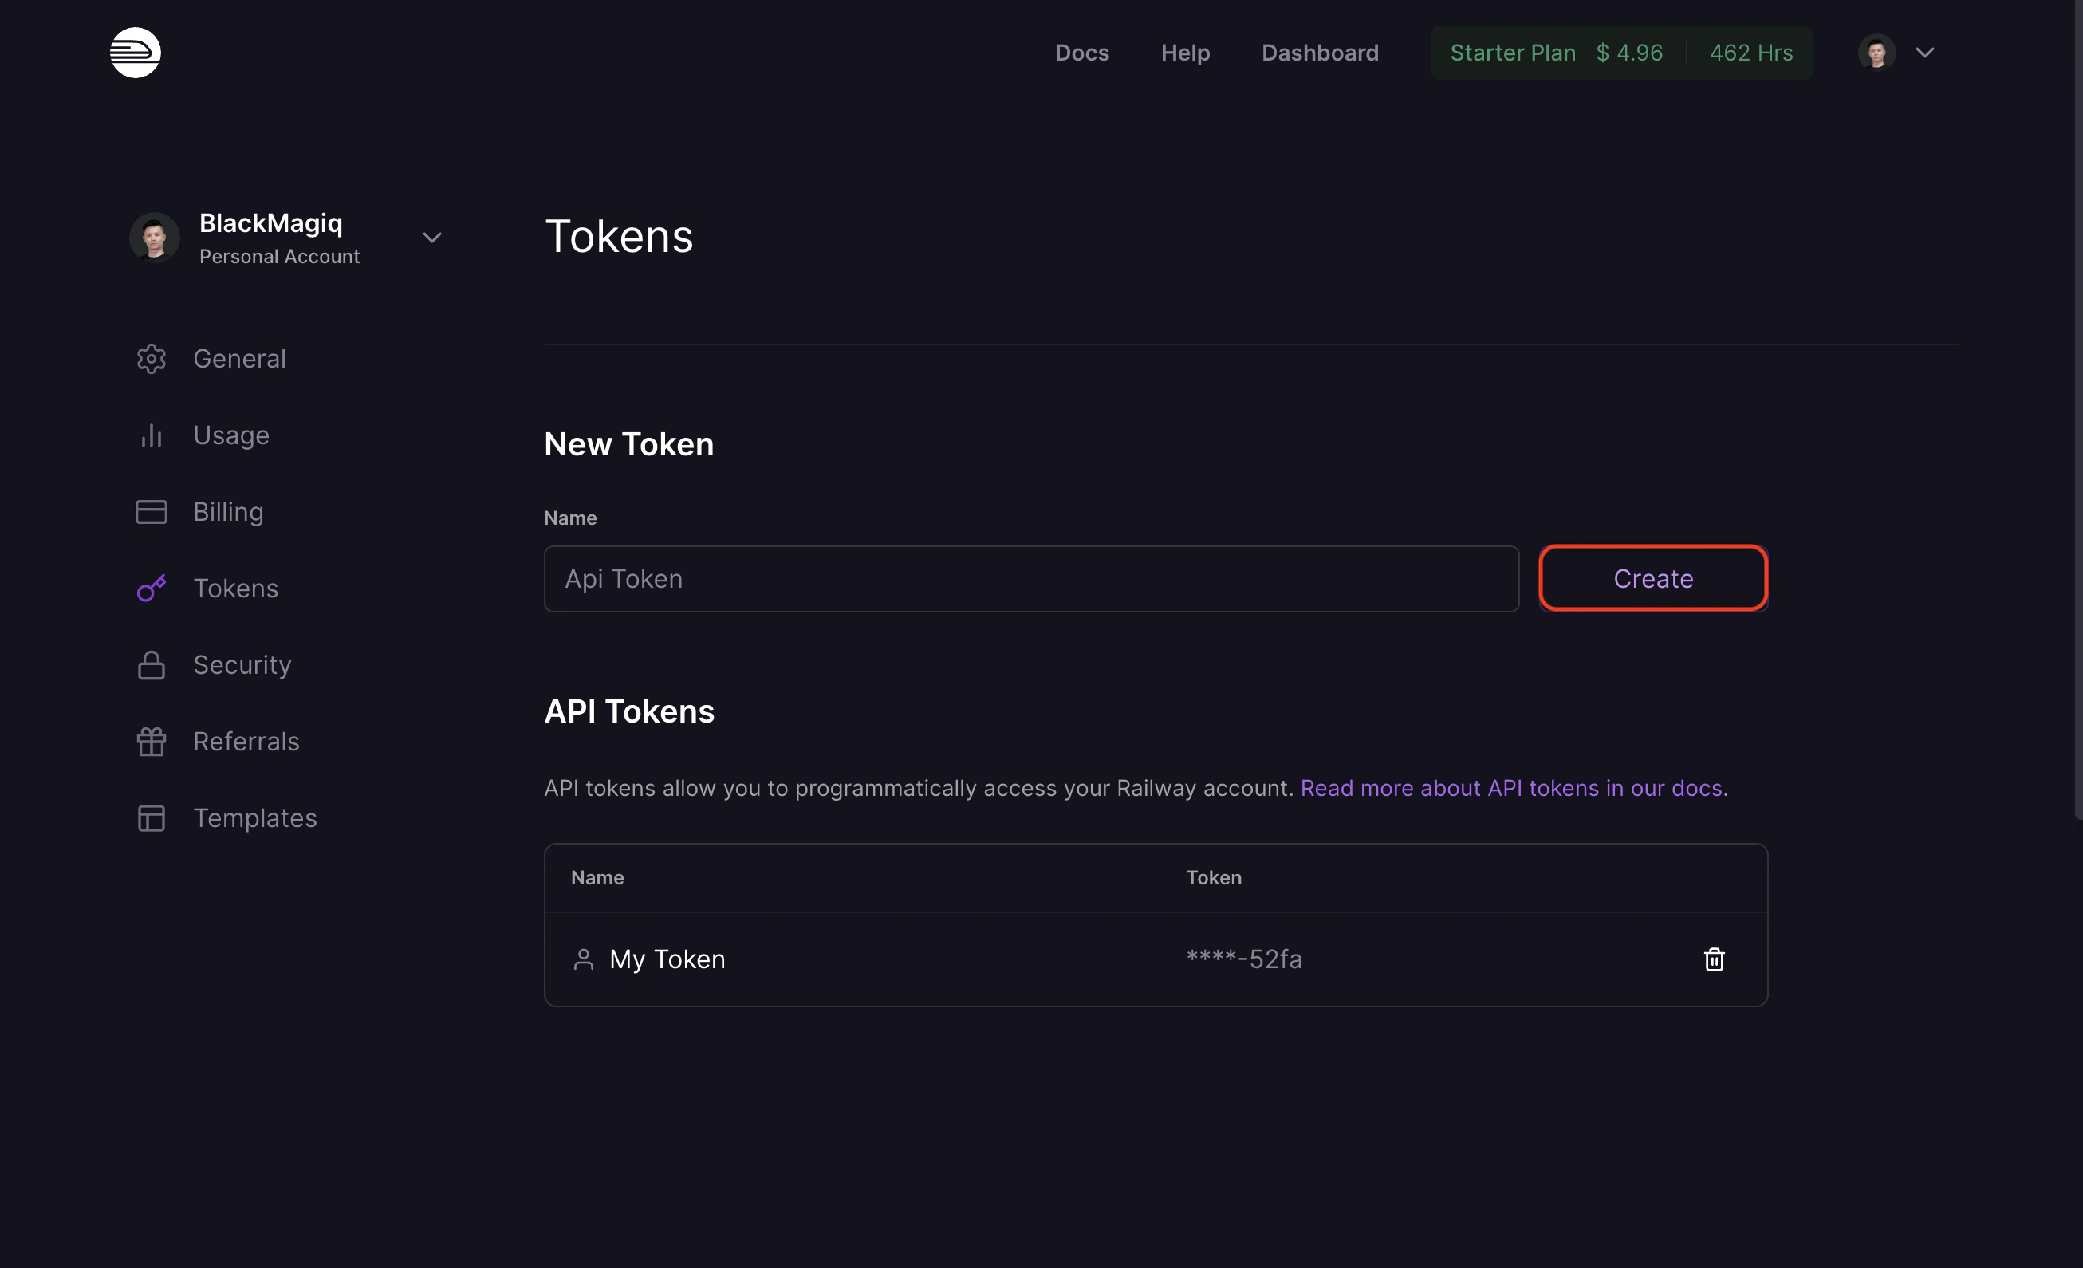Click the Templates layout icon
Screen dimensions: 2083x1268
[152, 818]
